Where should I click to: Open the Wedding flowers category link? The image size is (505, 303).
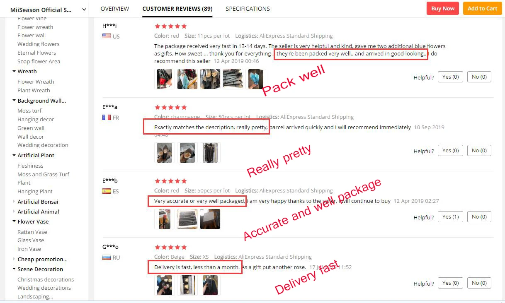pos(39,44)
